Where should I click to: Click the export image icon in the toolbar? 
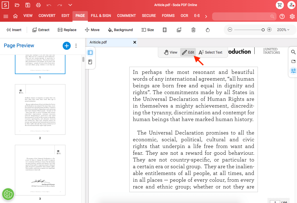179,30
